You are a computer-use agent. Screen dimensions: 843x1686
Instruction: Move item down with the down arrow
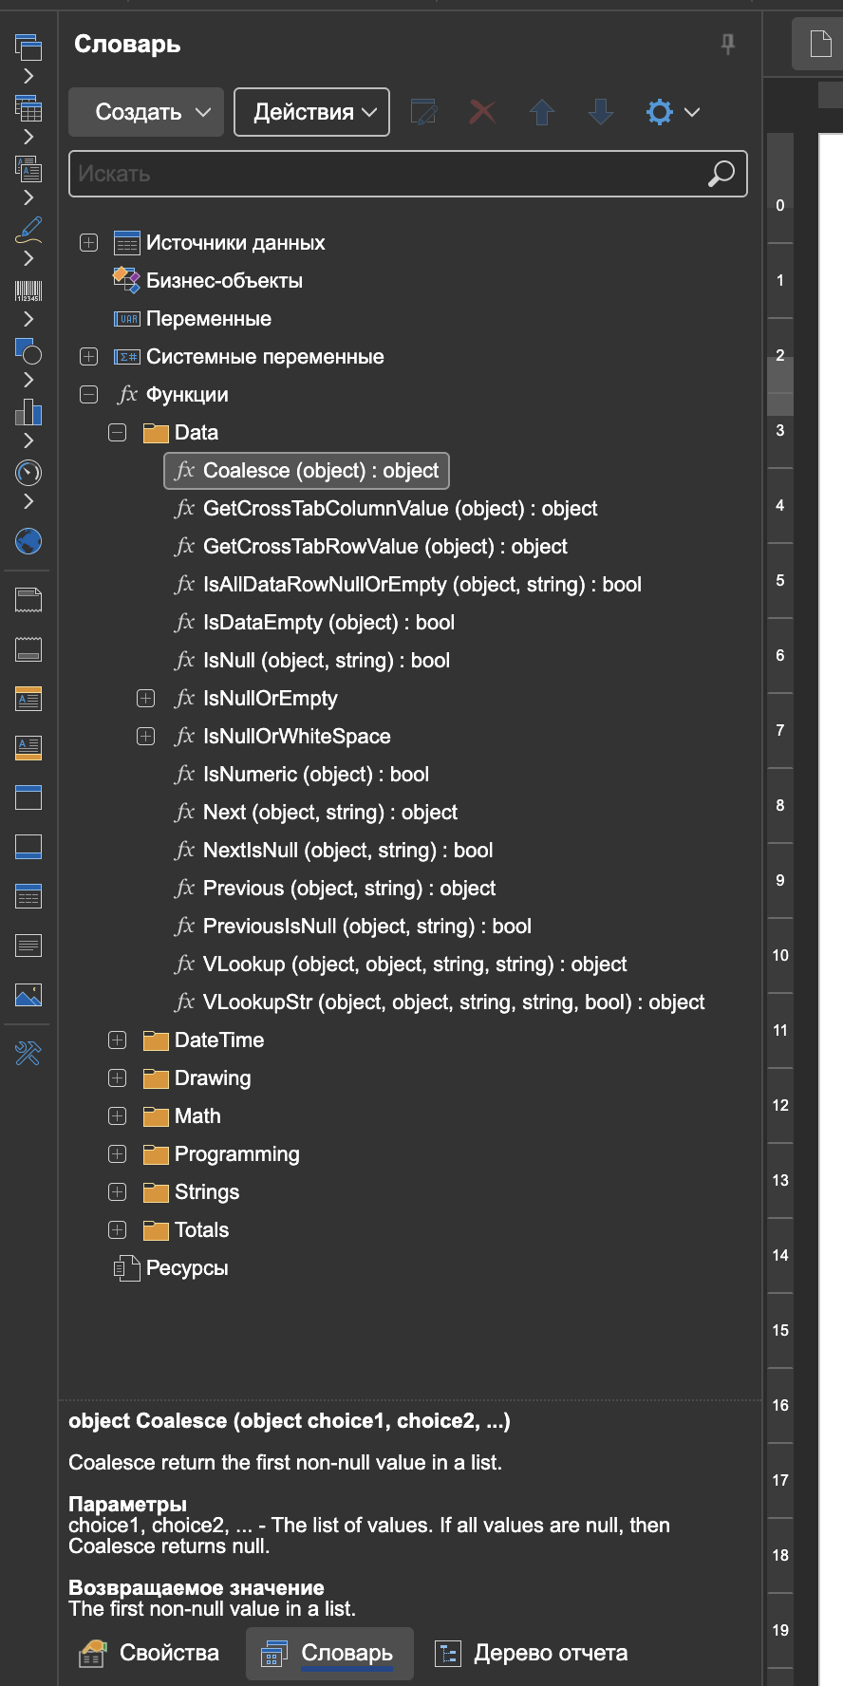[x=601, y=112]
